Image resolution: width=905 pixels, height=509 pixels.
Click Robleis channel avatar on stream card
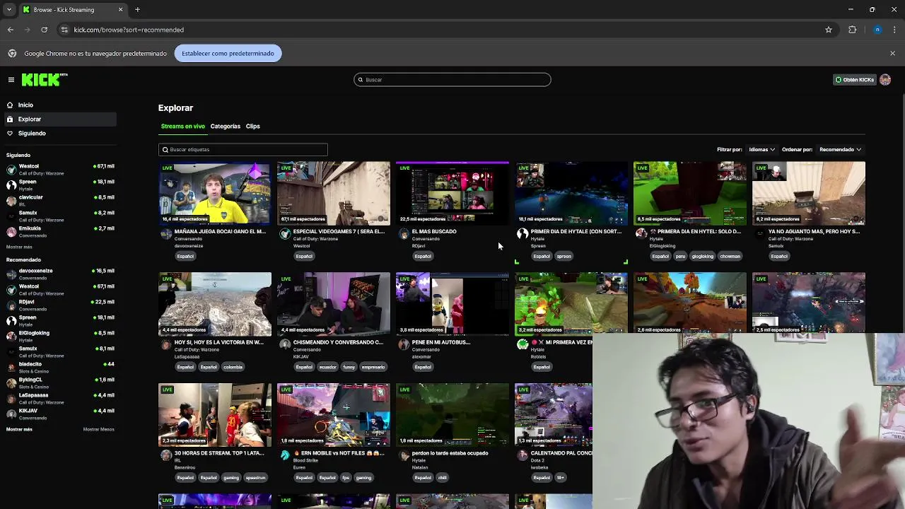click(x=522, y=344)
